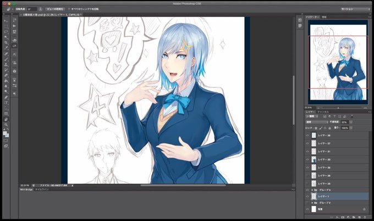The height and width of the screenshot is (221, 374).
Task: Open the タイムライン timeline tab
Action: point(42,190)
